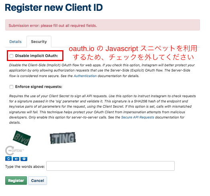210x196 pixels.
Task: Click the reCAPTCHA logo
Action: (14, 151)
